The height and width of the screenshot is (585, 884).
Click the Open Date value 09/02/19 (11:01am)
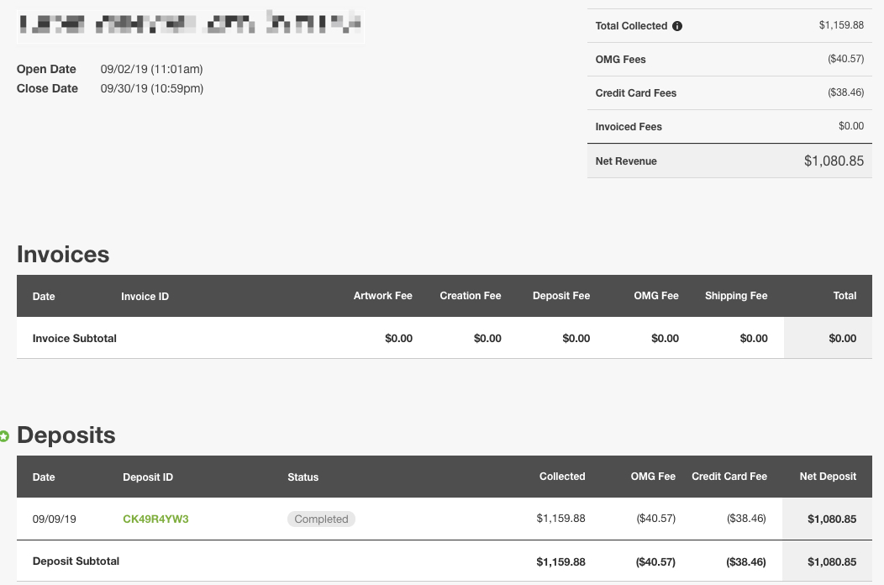(x=151, y=69)
